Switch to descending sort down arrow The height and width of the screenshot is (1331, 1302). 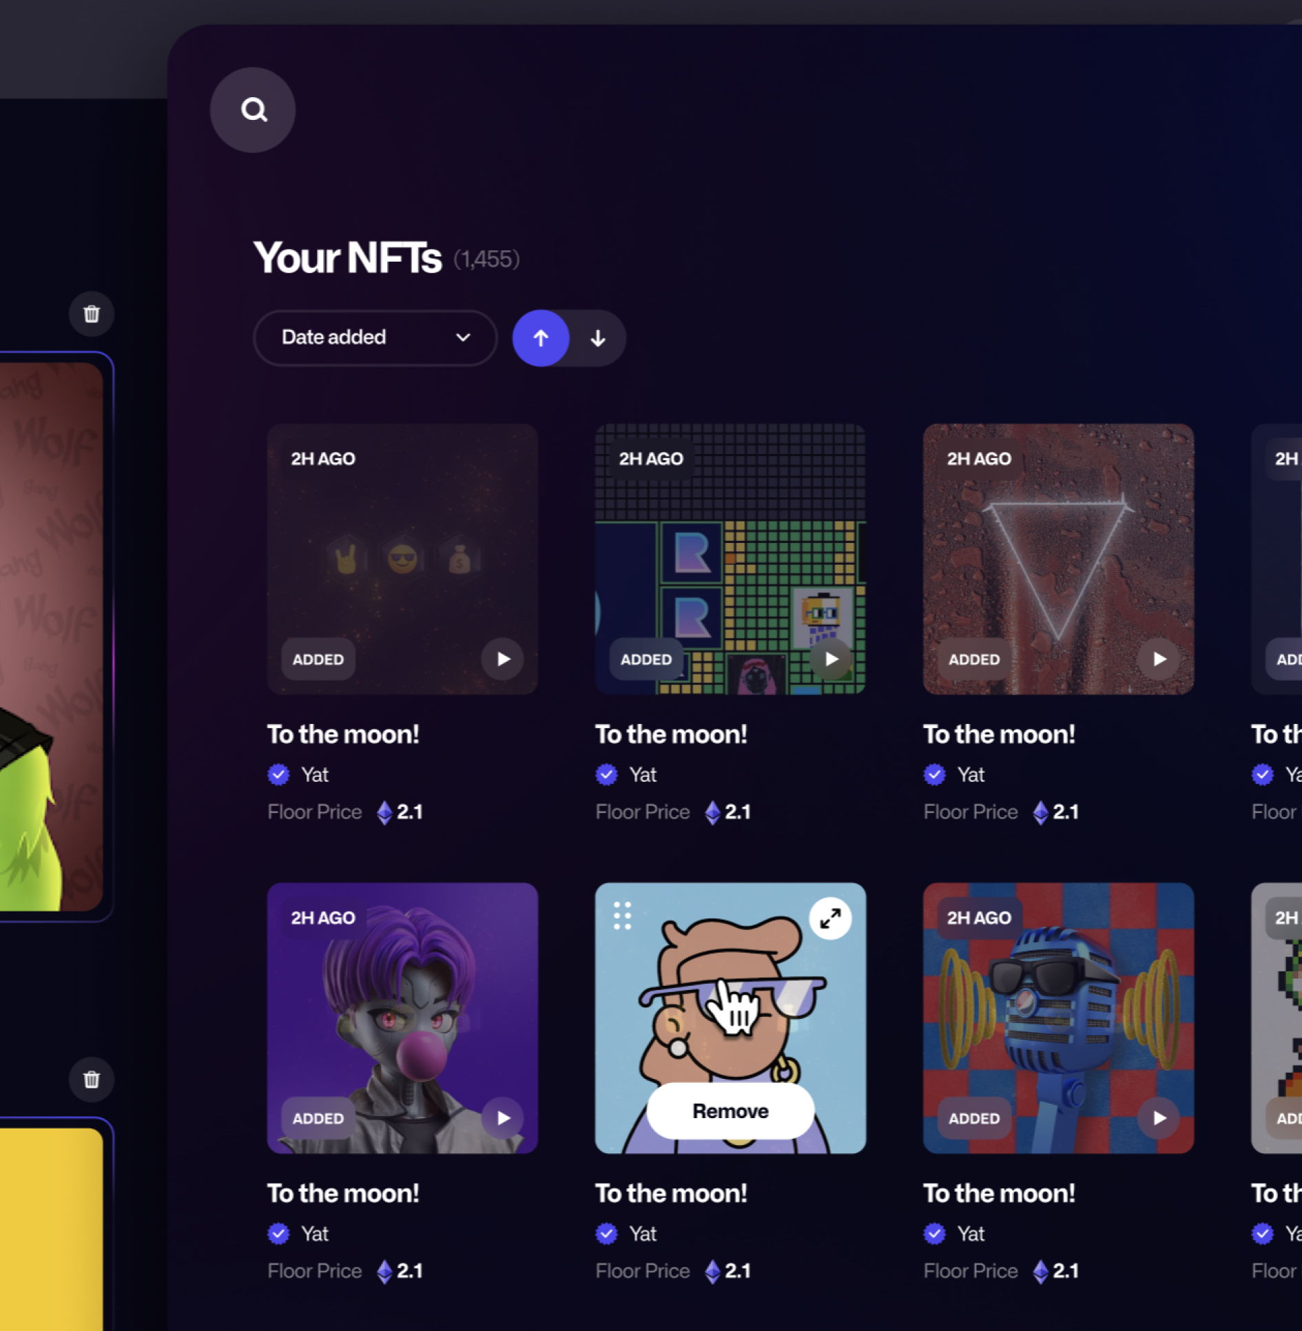tap(597, 338)
